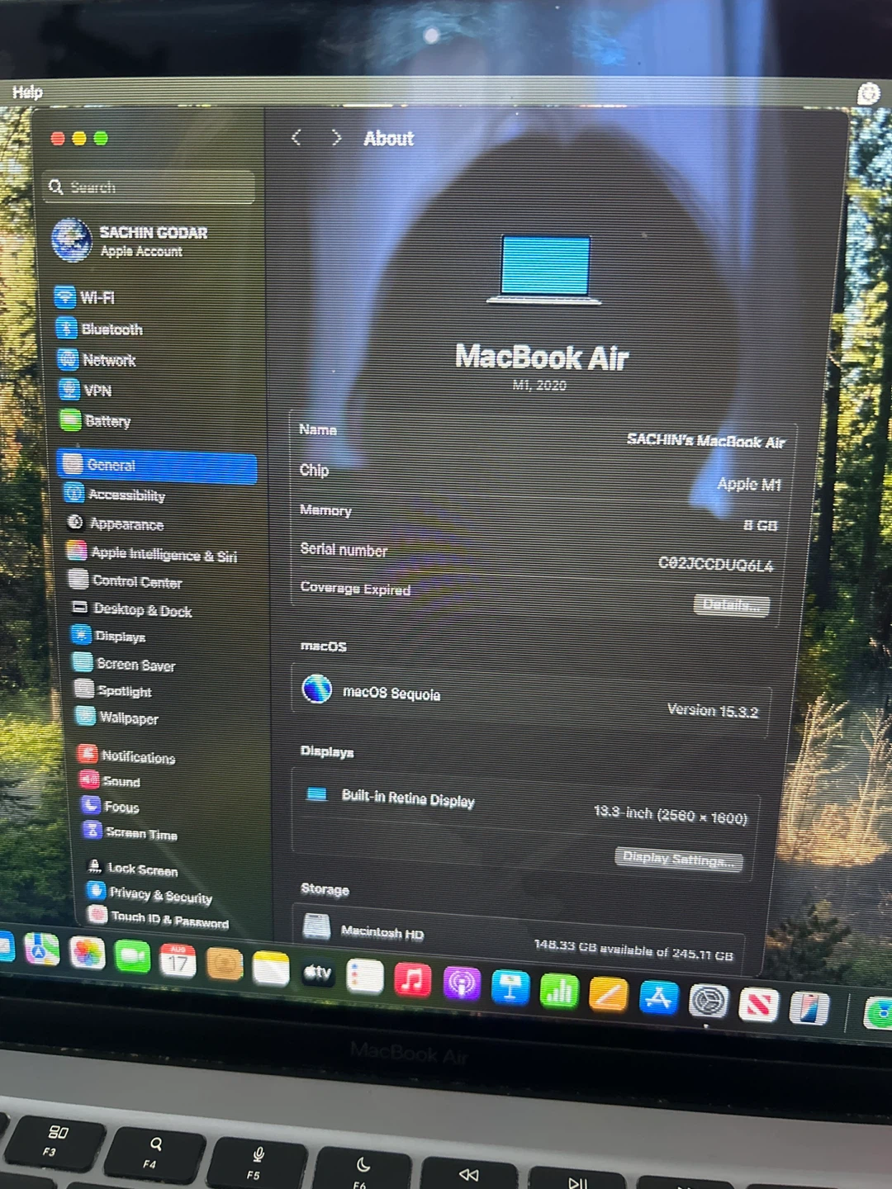892x1189 pixels.
Task: Open Wallpaper settings
Action: (117, 717)
